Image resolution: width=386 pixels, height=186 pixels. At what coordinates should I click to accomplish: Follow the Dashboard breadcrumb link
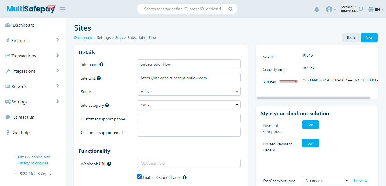[x=83, y=37]
